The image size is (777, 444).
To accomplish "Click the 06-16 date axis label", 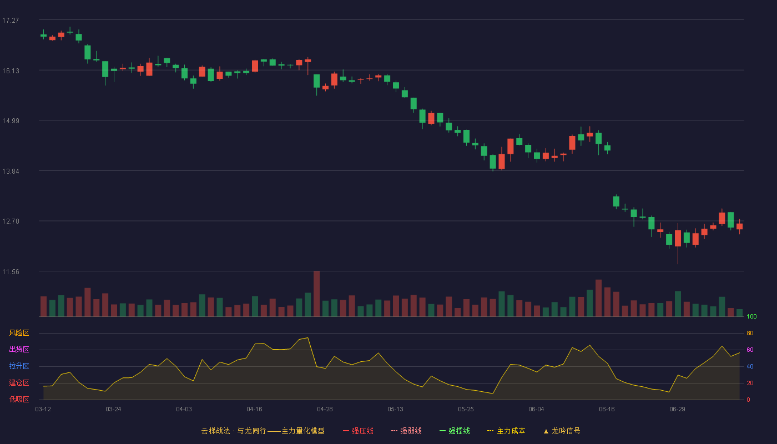I will [607, 409].
